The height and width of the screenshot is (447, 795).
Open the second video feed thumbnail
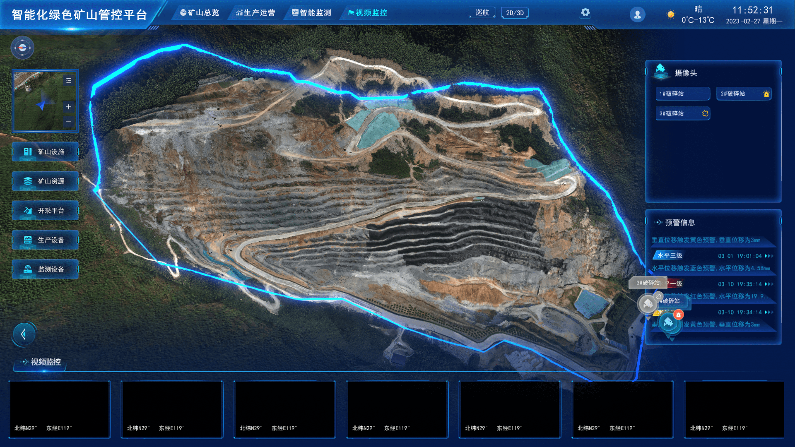[172, 409]
